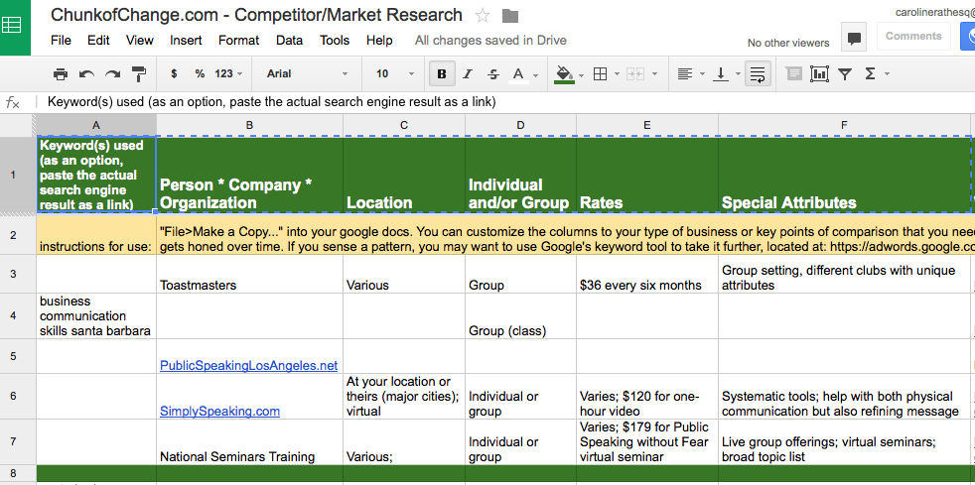Insert a comment from the toolbar
Screen dimensions: 975x485
pos(793,74)
